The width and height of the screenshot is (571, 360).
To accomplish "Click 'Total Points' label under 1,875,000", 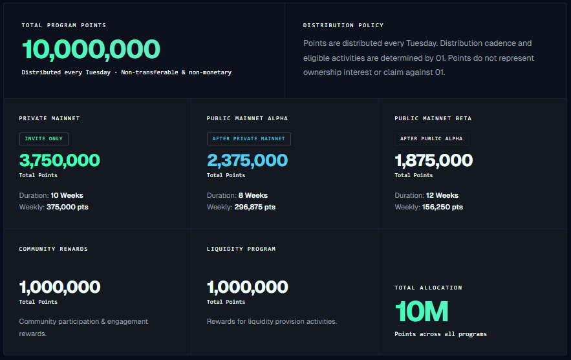I will 414,175.
